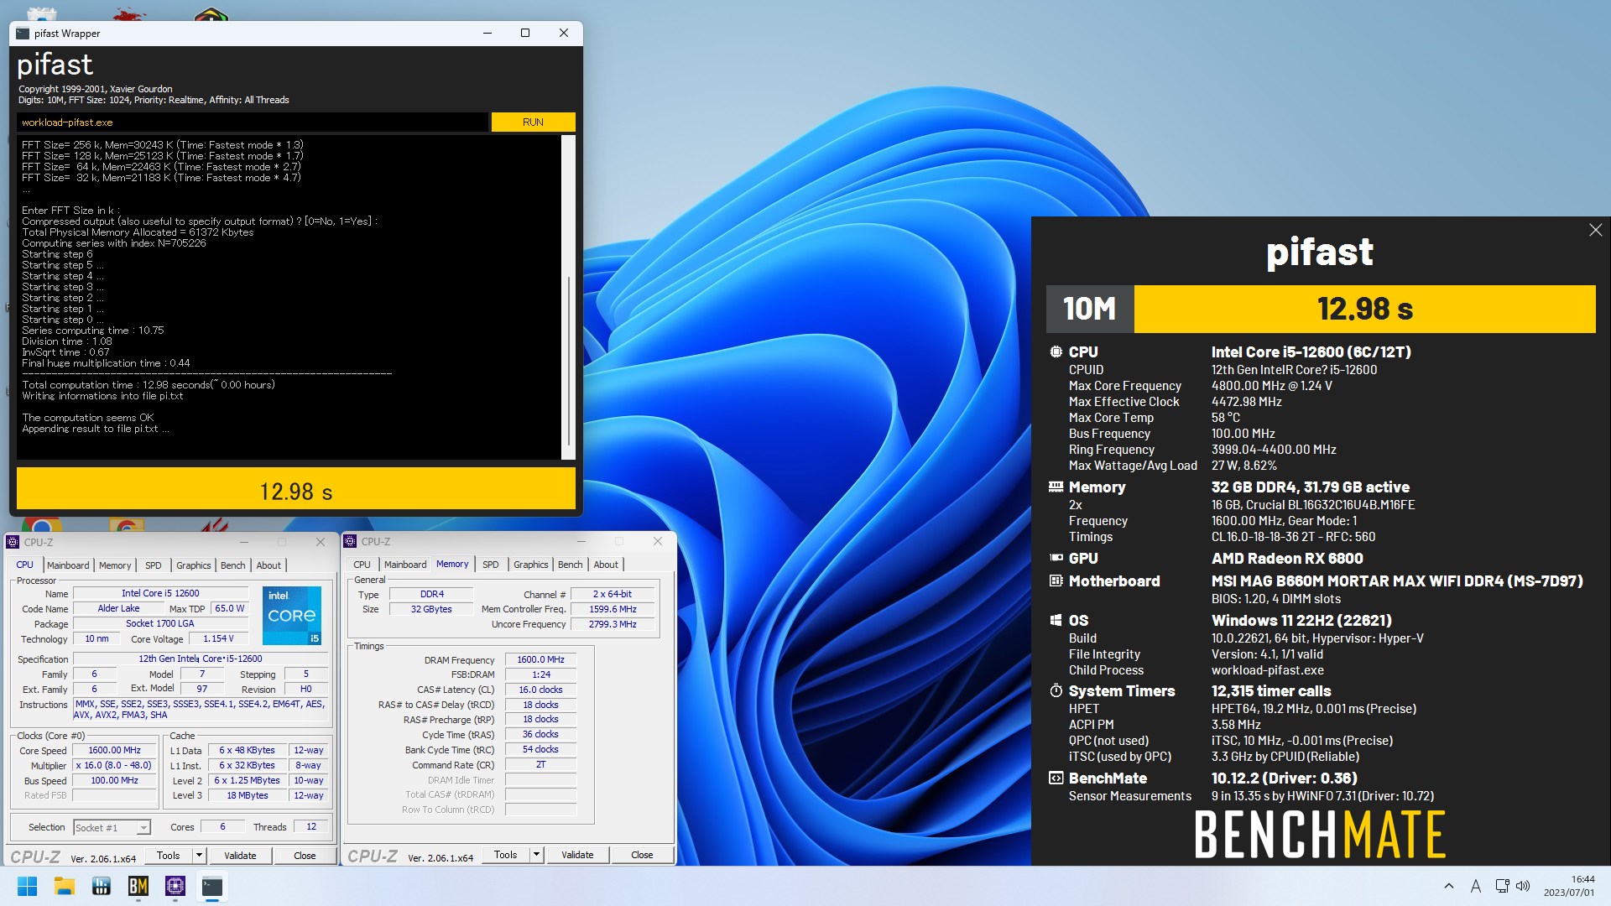This screenshot has height=906, width=1611.
Task: Select Graphics tab in right CPU-Z window
Action: [531, 565]
